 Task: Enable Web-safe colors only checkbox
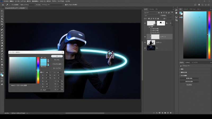(10, 85)
